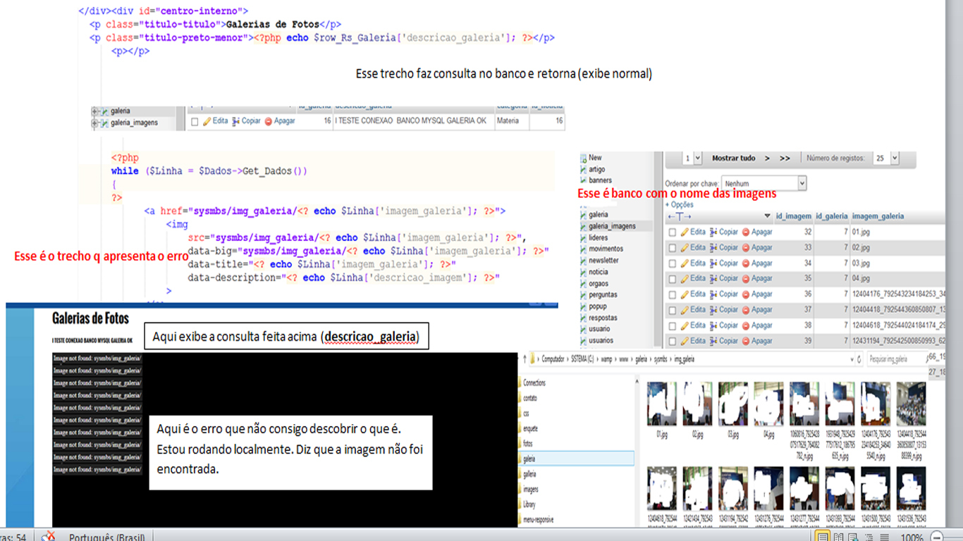Screen dimensions: 963x541
Task: Switch to the Draft view icon in the status bar
Action: (884, 536)
